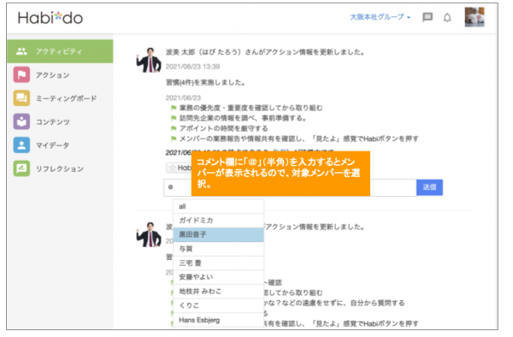Viewport: 513px width, 337px height.
Task: Select くりこ in mention list
Action: click(x=218, y=305)
